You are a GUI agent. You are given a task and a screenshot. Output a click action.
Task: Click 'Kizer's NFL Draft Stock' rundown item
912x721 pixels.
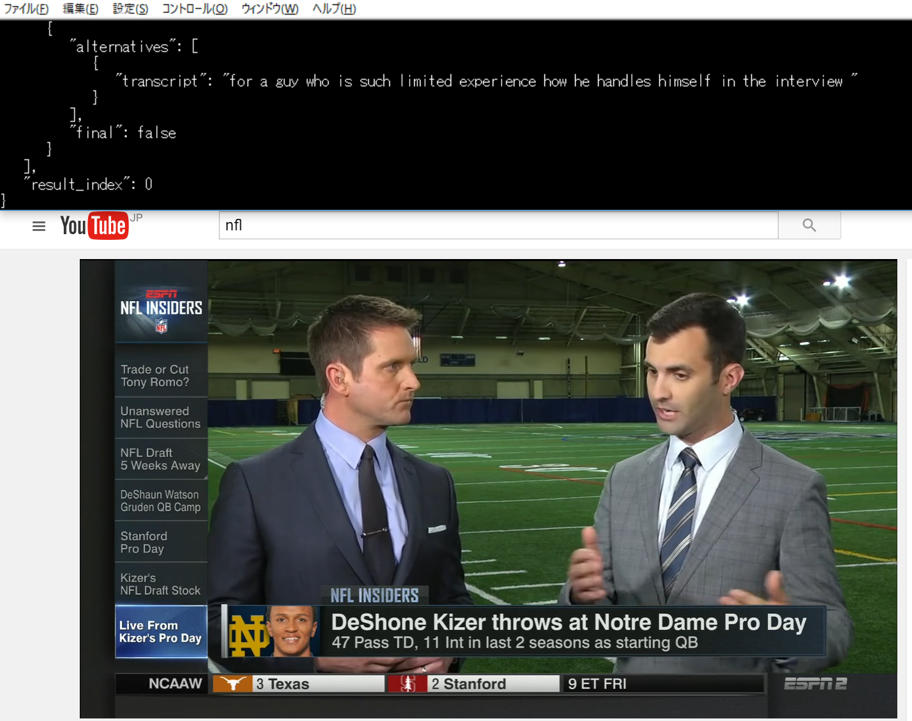pyautogui.click(x=161, y=584)
